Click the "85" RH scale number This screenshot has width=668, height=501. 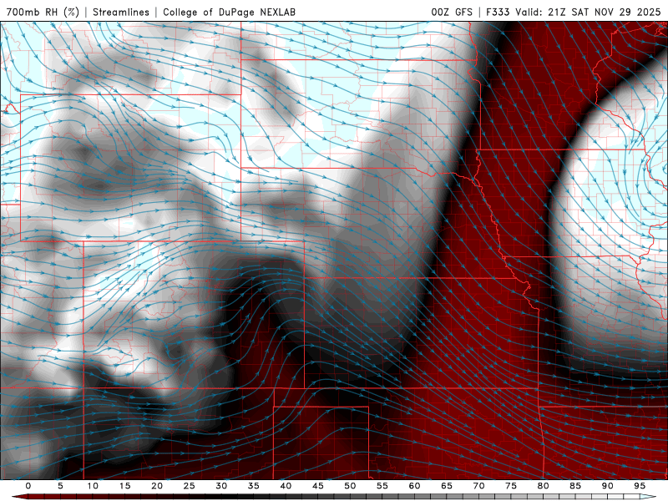[x=575, y=486]
